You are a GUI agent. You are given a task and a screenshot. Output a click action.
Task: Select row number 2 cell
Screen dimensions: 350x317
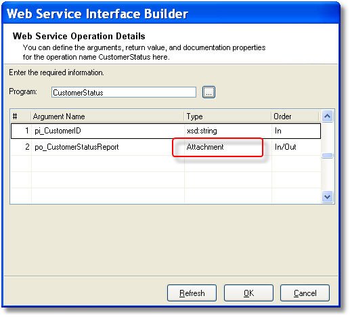[x=21, y=147]
